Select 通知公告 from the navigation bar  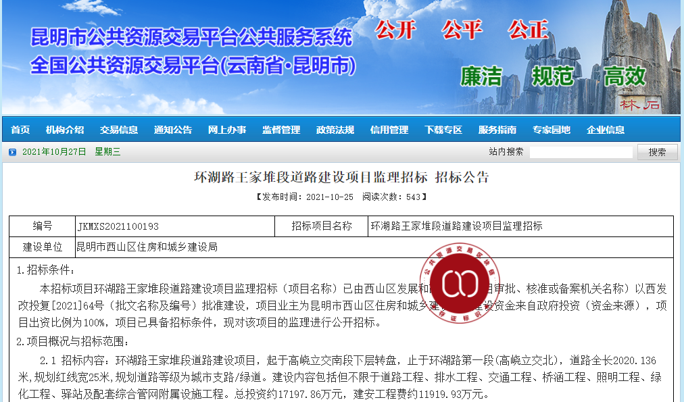173,130
